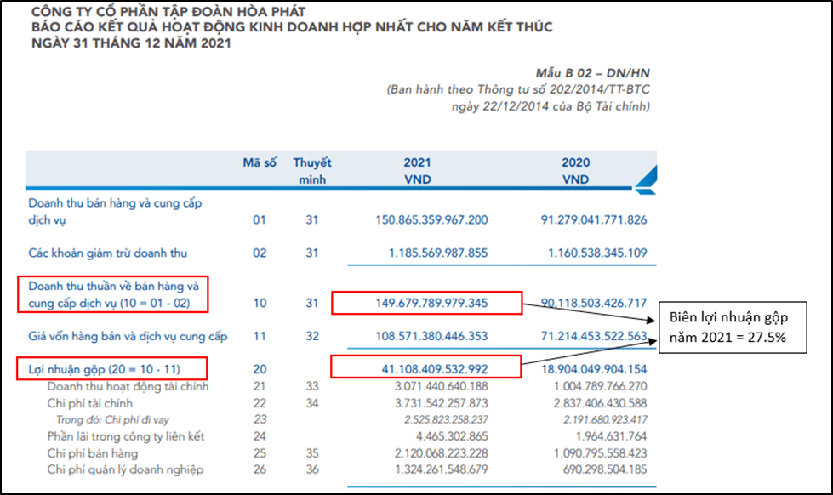Select 'ngày 22/12/2014 của Bộ Tài chính' line
Screen dimensions: 833x495
click(x=551, y=106)
